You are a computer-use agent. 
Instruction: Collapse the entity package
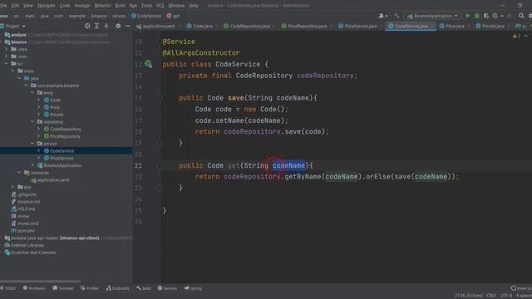(32, 92)
